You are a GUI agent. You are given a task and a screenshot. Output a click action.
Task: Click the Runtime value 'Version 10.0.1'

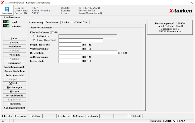pyautogui.click(x=87, y=11)
